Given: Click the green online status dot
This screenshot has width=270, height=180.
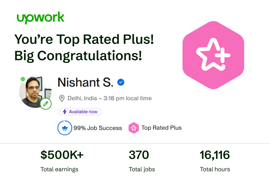Looking at the screenshot, I should (x=23, y=79).
